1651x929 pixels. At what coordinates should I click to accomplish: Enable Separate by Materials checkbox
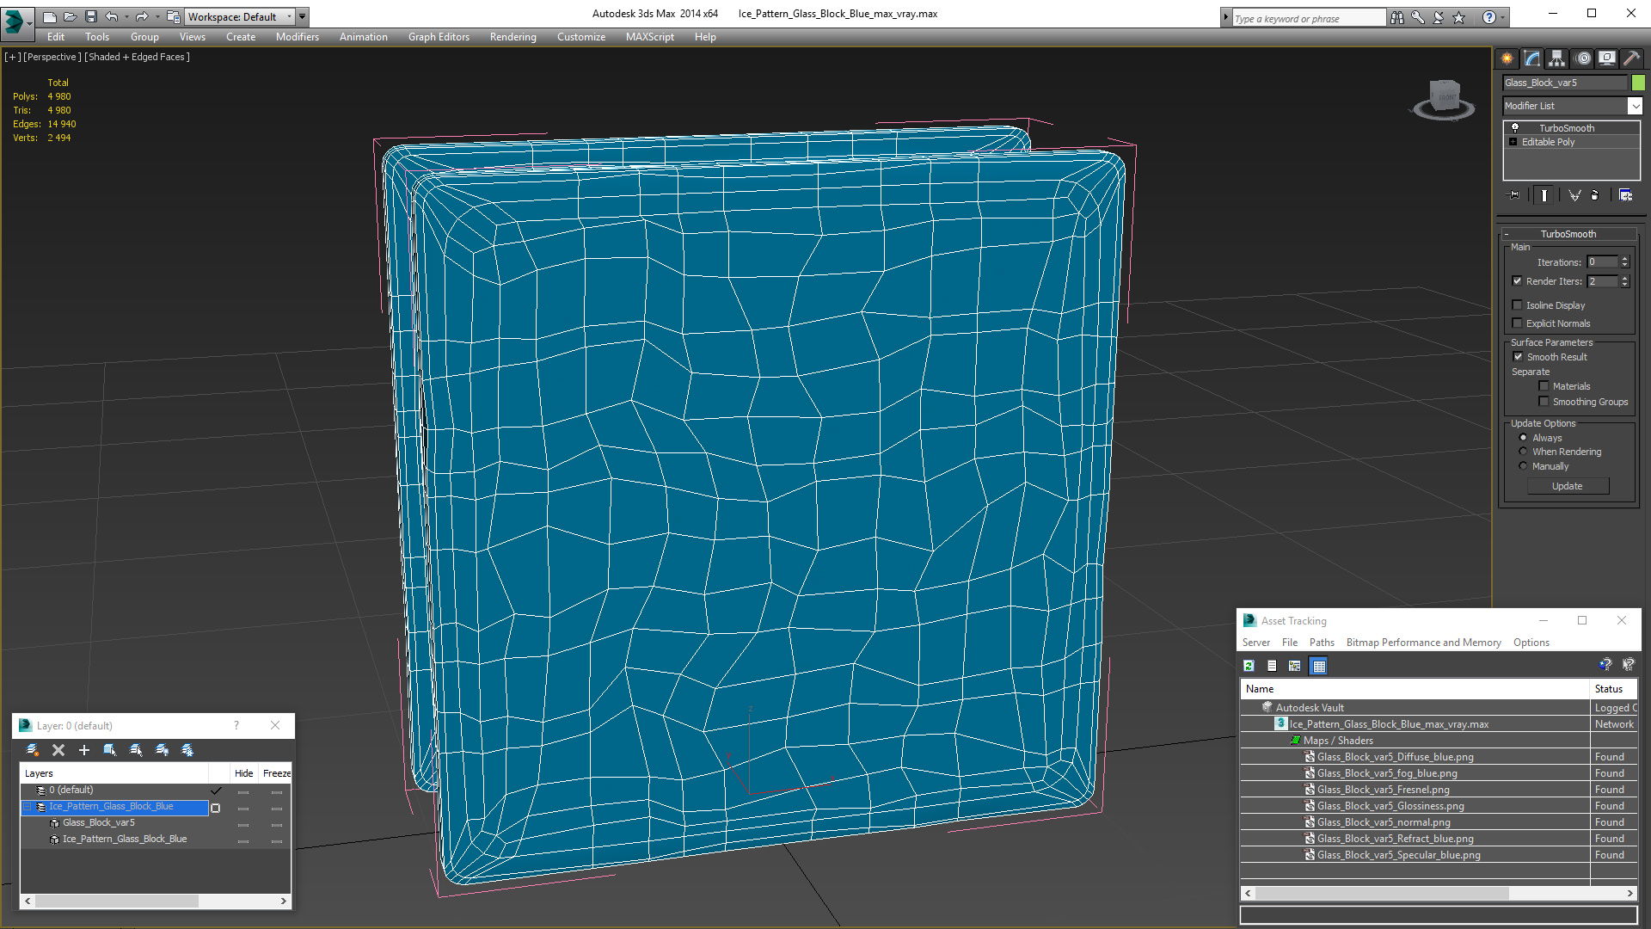pyautogui.click(x=1544, y=386)
